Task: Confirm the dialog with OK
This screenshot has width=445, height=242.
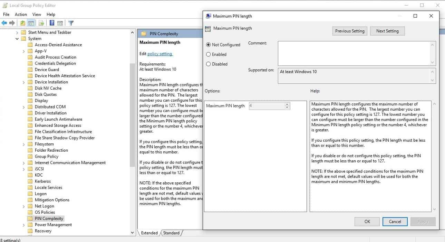Action: 367,222
